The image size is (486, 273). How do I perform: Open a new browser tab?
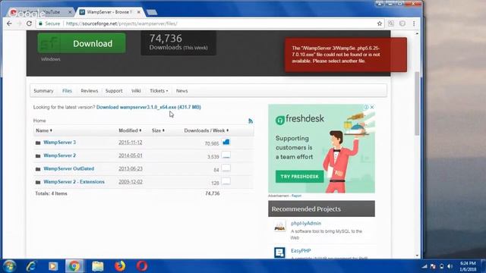(152, 12)
